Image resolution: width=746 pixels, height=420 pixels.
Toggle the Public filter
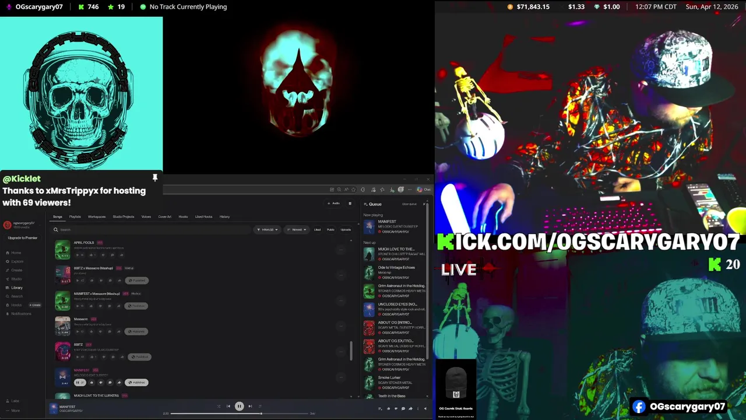click(330, 229)
